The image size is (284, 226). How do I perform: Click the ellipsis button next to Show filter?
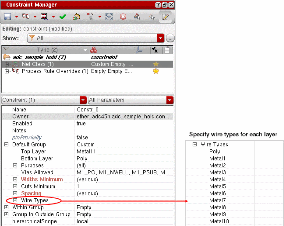(170, 38)
